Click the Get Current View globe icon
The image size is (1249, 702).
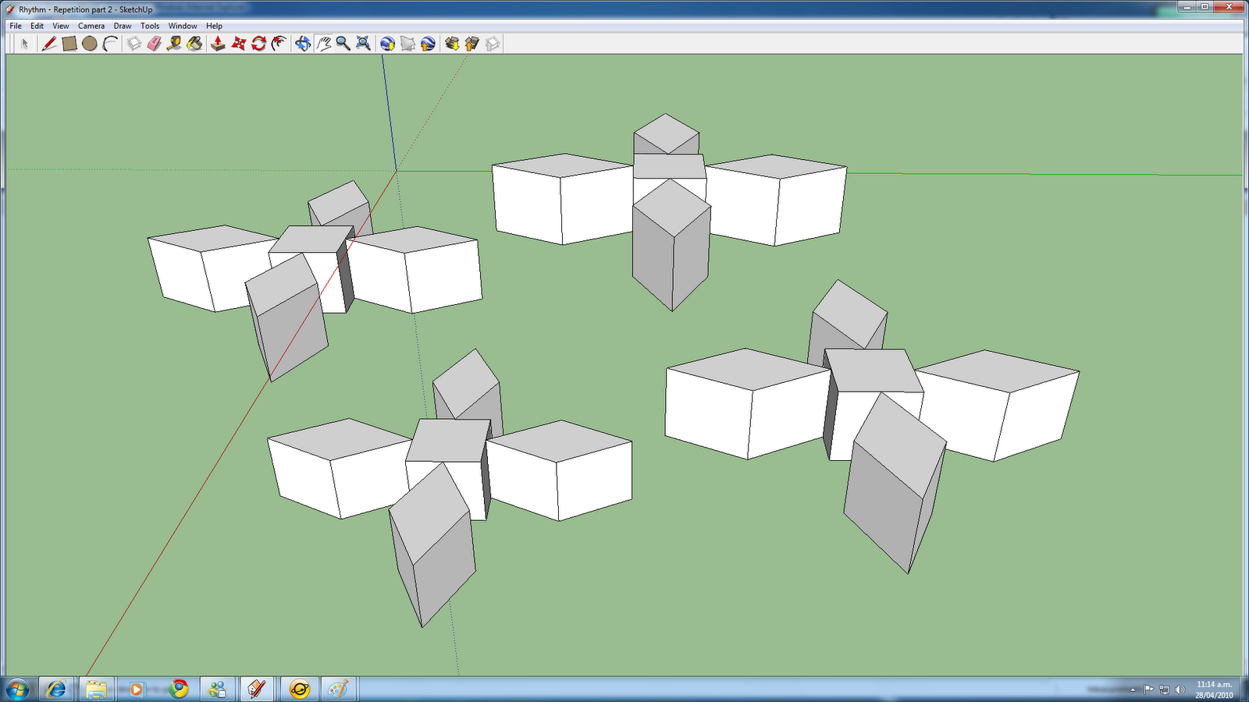tap(388, 44)
